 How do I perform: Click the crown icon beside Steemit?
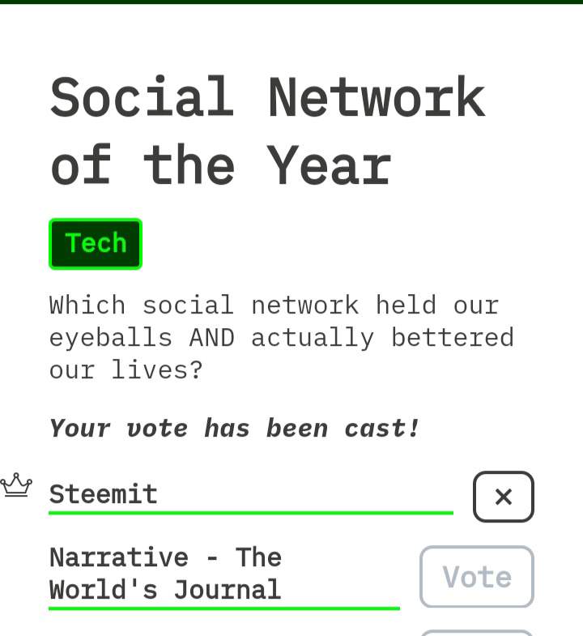(x=16, y=484)
